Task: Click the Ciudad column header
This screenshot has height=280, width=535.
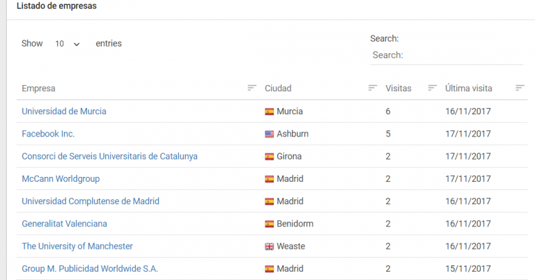Action: [x=278, y=88]
